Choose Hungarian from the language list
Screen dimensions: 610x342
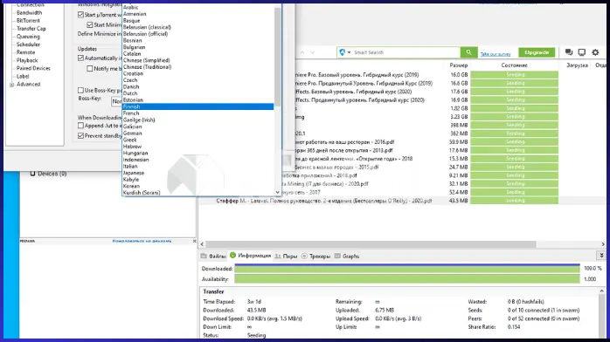pos(198,153)
